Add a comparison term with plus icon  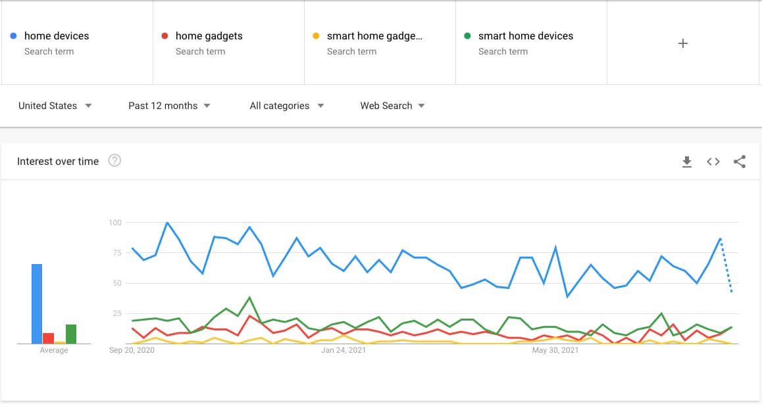point(683,43)
